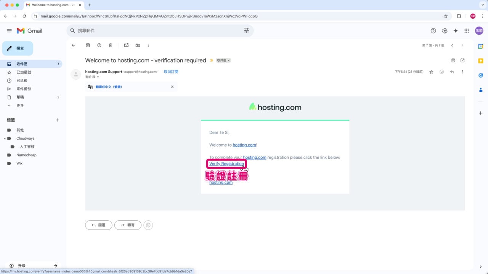
Task: Click inside the 搜尋郵件 search field
Action: 152,30
